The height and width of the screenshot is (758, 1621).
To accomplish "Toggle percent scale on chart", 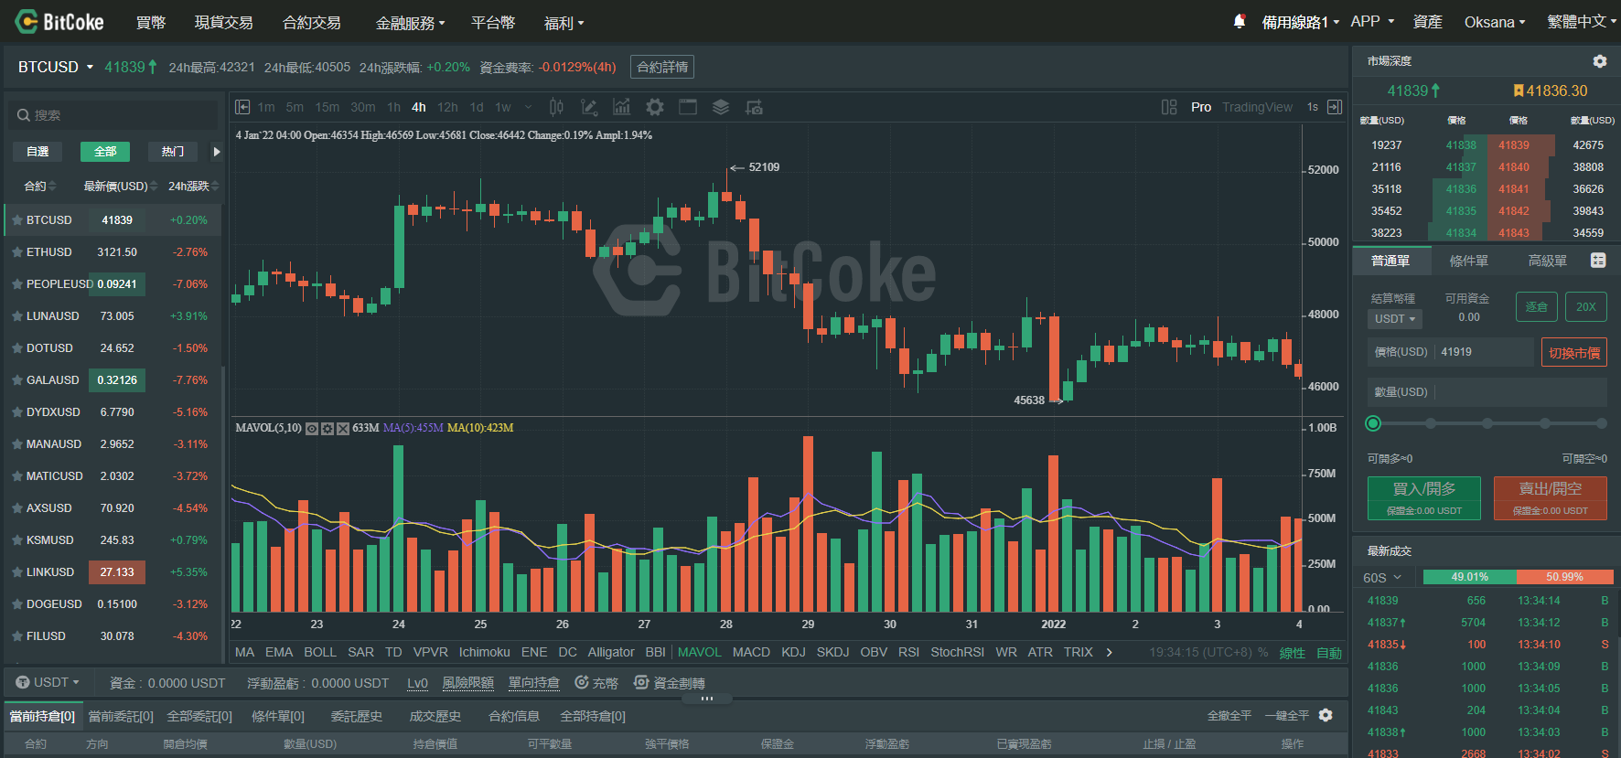I will 1263,652.
